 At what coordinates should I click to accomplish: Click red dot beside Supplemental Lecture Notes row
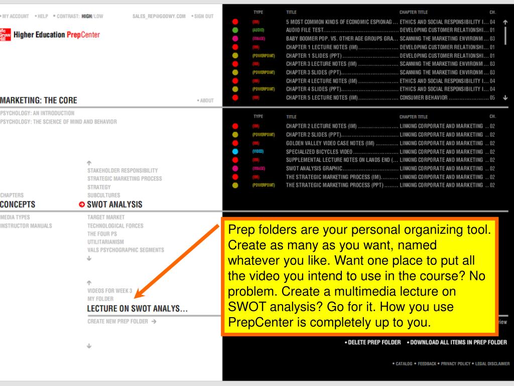point(235,160)
